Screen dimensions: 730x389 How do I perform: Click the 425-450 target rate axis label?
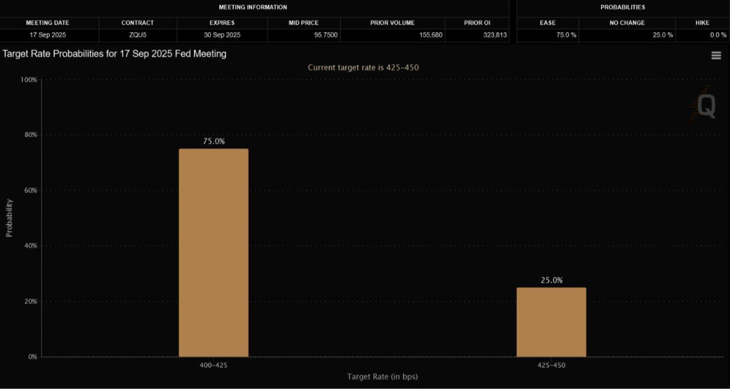point(551,365)
